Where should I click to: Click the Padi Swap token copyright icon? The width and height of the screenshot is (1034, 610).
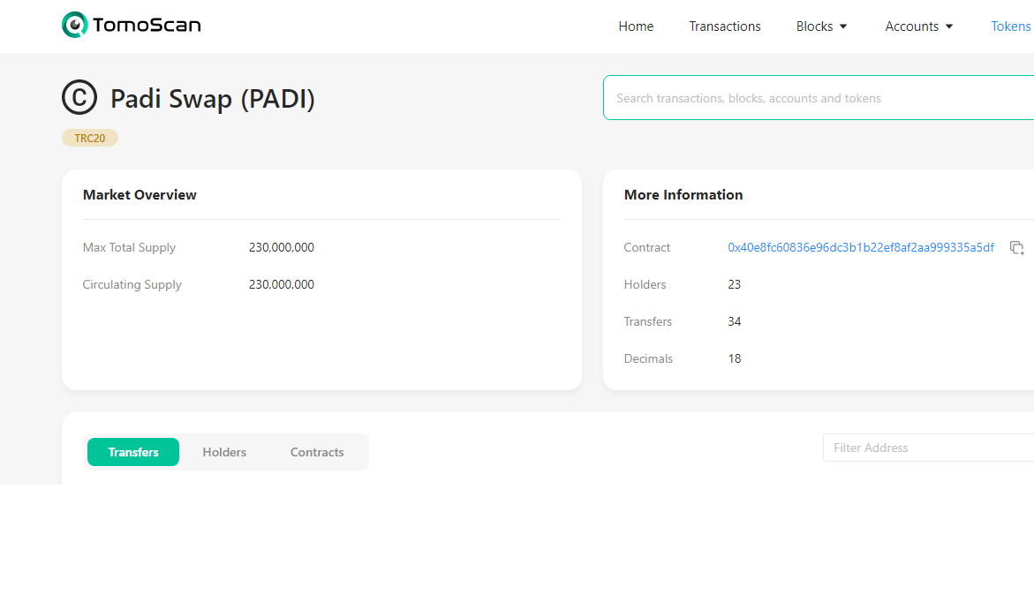(79, 98)
